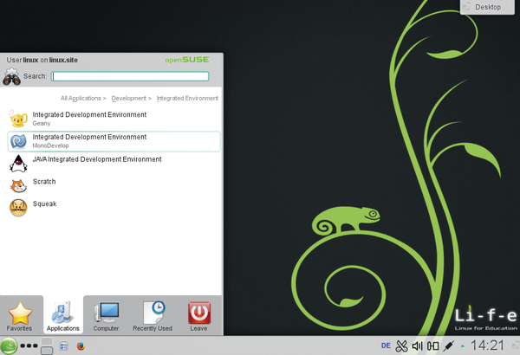
Task: Open the Computer tab
Action: pyautogui.click(x=106, y=315)
